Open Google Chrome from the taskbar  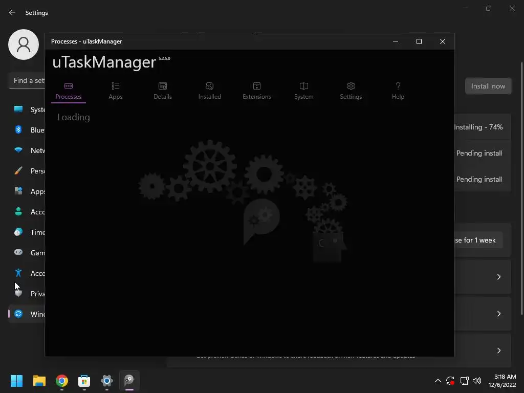pos(62,381)
